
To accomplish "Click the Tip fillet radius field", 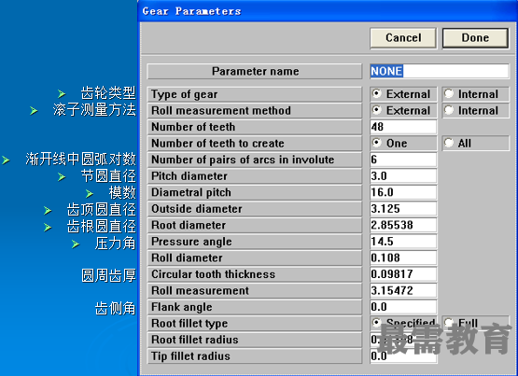I will click(x=403, y=355).
